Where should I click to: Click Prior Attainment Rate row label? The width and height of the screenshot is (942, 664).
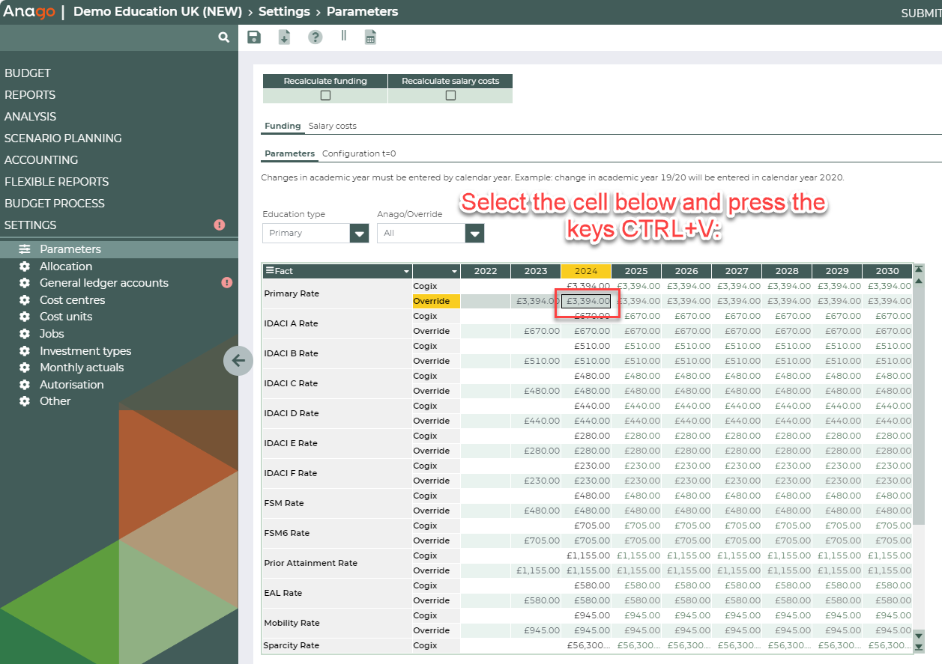(x=311, y=563)
